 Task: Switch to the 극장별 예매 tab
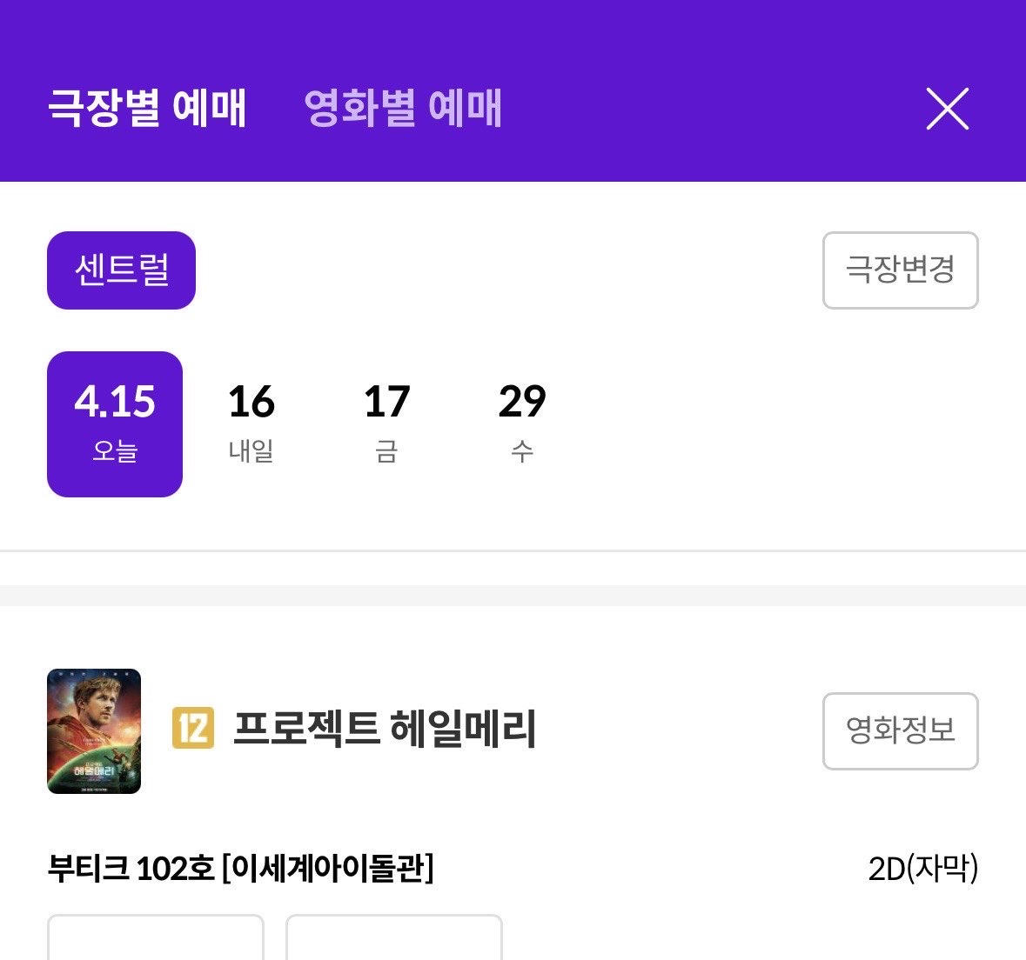[147, 107]
